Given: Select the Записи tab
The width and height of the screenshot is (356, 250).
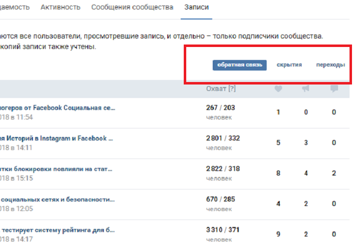Looking at the screenshot, I should tap(197, 7).
